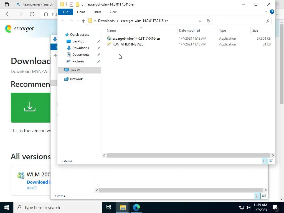Open Customize Quick Access Toolbar dropdown
This screenshot has height=213, width=284.
point(82,4)
